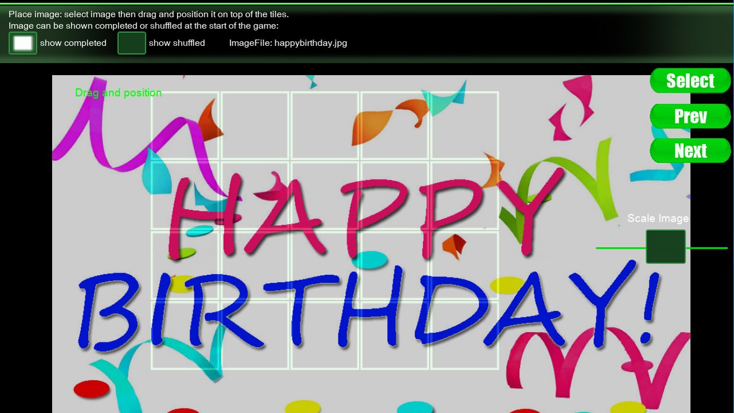Click the Scale Image slider handle
This screenshot has width=734, height=413.
[666, 247]
